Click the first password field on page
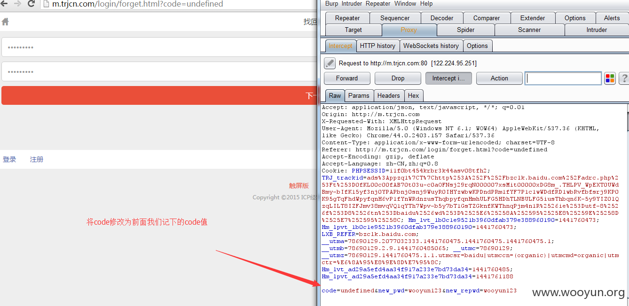 point(159,47)
